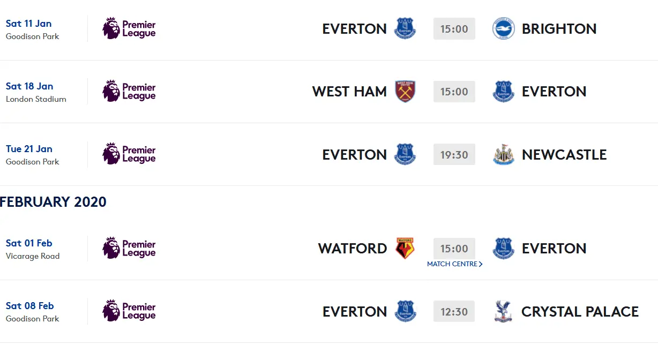The width and height of the screenshot is (658, 345).
Task: Click Premier League logo for 08 Feb
Action: tap(129, 311)
